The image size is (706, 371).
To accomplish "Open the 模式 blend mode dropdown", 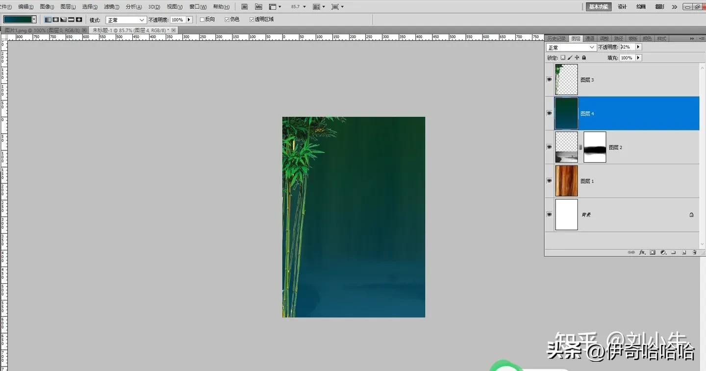I will [x=126, y=19].
